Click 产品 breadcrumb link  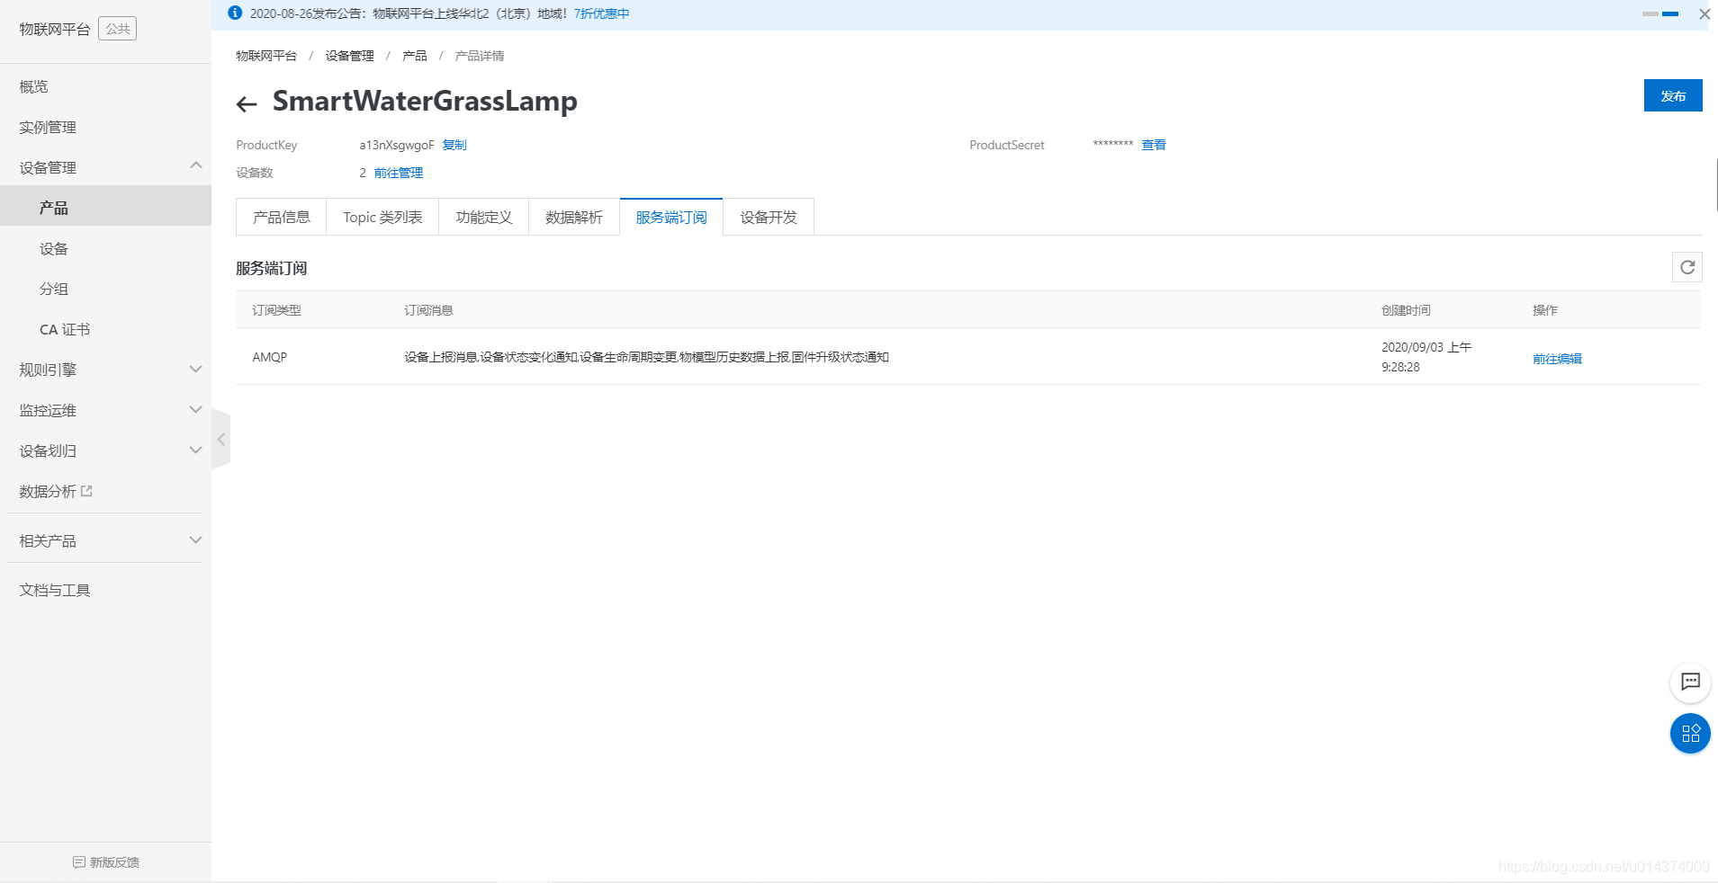[x=415, y=56]
